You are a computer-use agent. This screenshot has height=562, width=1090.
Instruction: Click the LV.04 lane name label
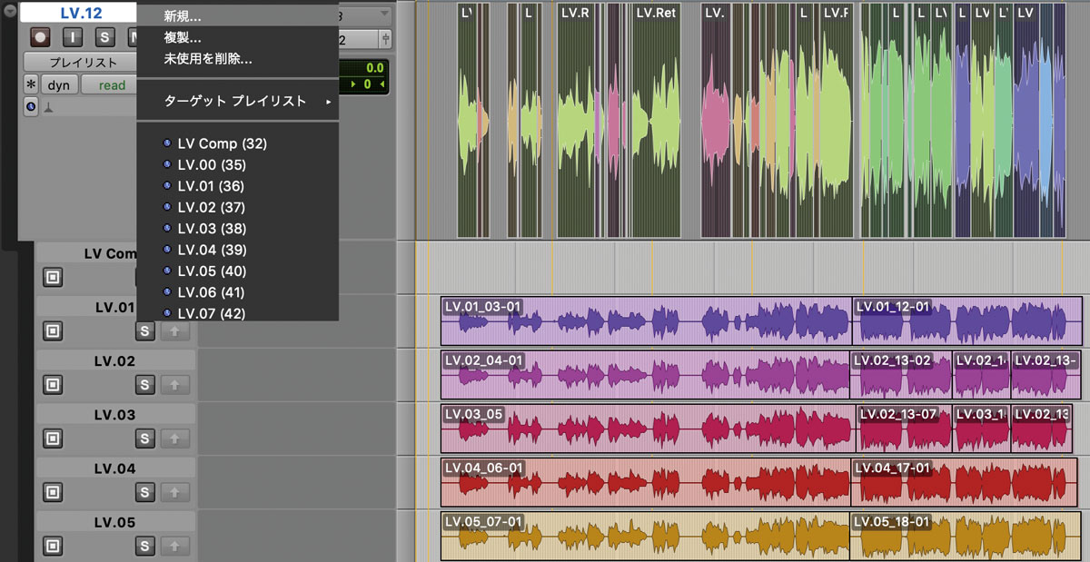115,468
